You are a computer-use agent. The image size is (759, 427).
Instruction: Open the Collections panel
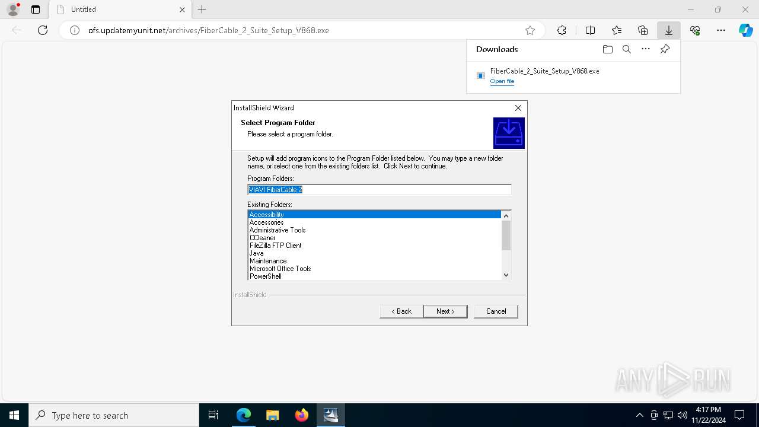pyautogui.click(x=643, y=30)
